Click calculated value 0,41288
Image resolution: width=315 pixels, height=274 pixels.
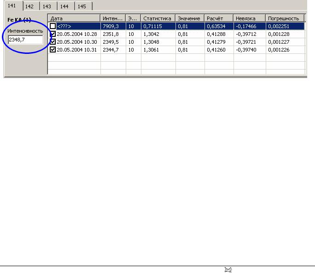[x=216, y=34]
